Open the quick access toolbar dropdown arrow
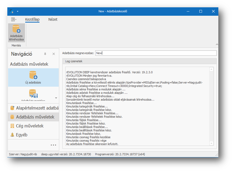233x172 pixels. [x=18, y=11]
